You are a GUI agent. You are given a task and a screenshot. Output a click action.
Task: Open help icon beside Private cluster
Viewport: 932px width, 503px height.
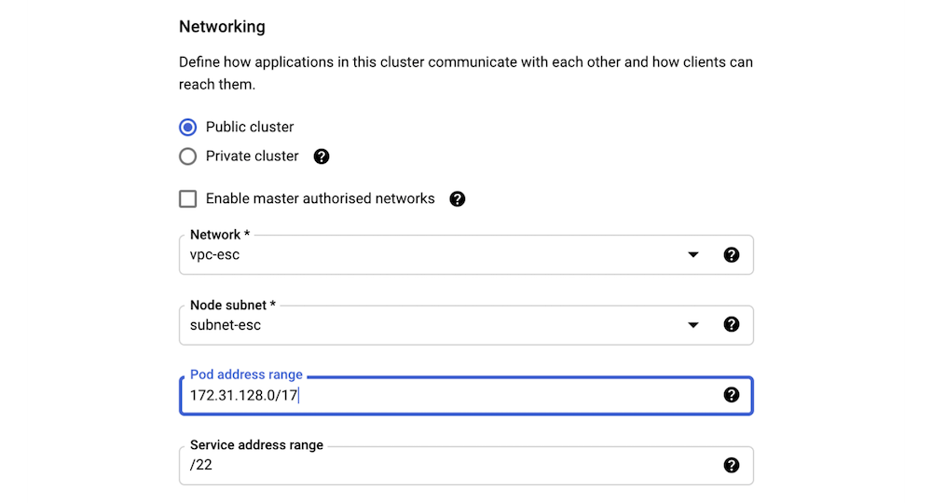tap(322, 156)
